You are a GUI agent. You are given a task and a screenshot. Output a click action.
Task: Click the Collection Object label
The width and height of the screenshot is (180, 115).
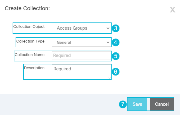[29, 27]
